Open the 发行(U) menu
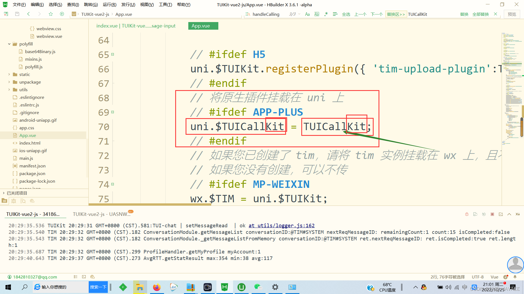Screen dimensions: 524x294 (x=128, y=5)
